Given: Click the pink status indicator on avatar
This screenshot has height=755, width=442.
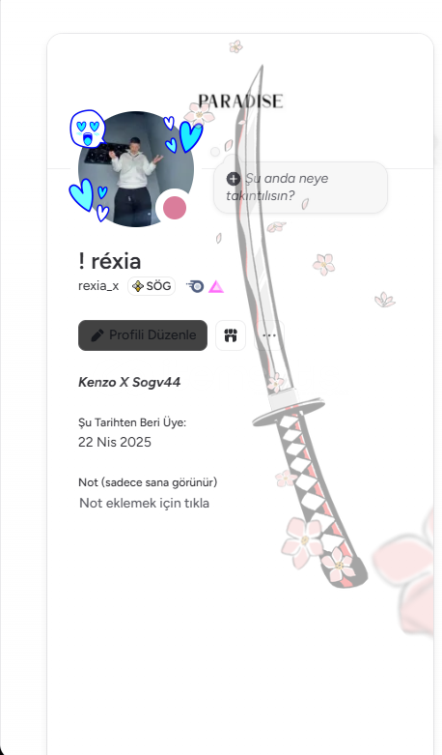Looking at the screenshot, I should 175,208.
